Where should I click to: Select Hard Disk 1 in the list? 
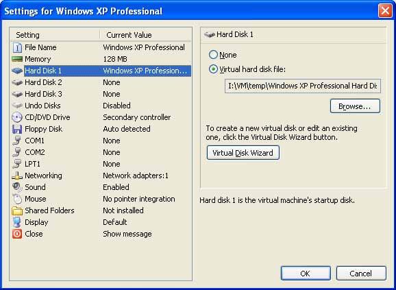101,71
